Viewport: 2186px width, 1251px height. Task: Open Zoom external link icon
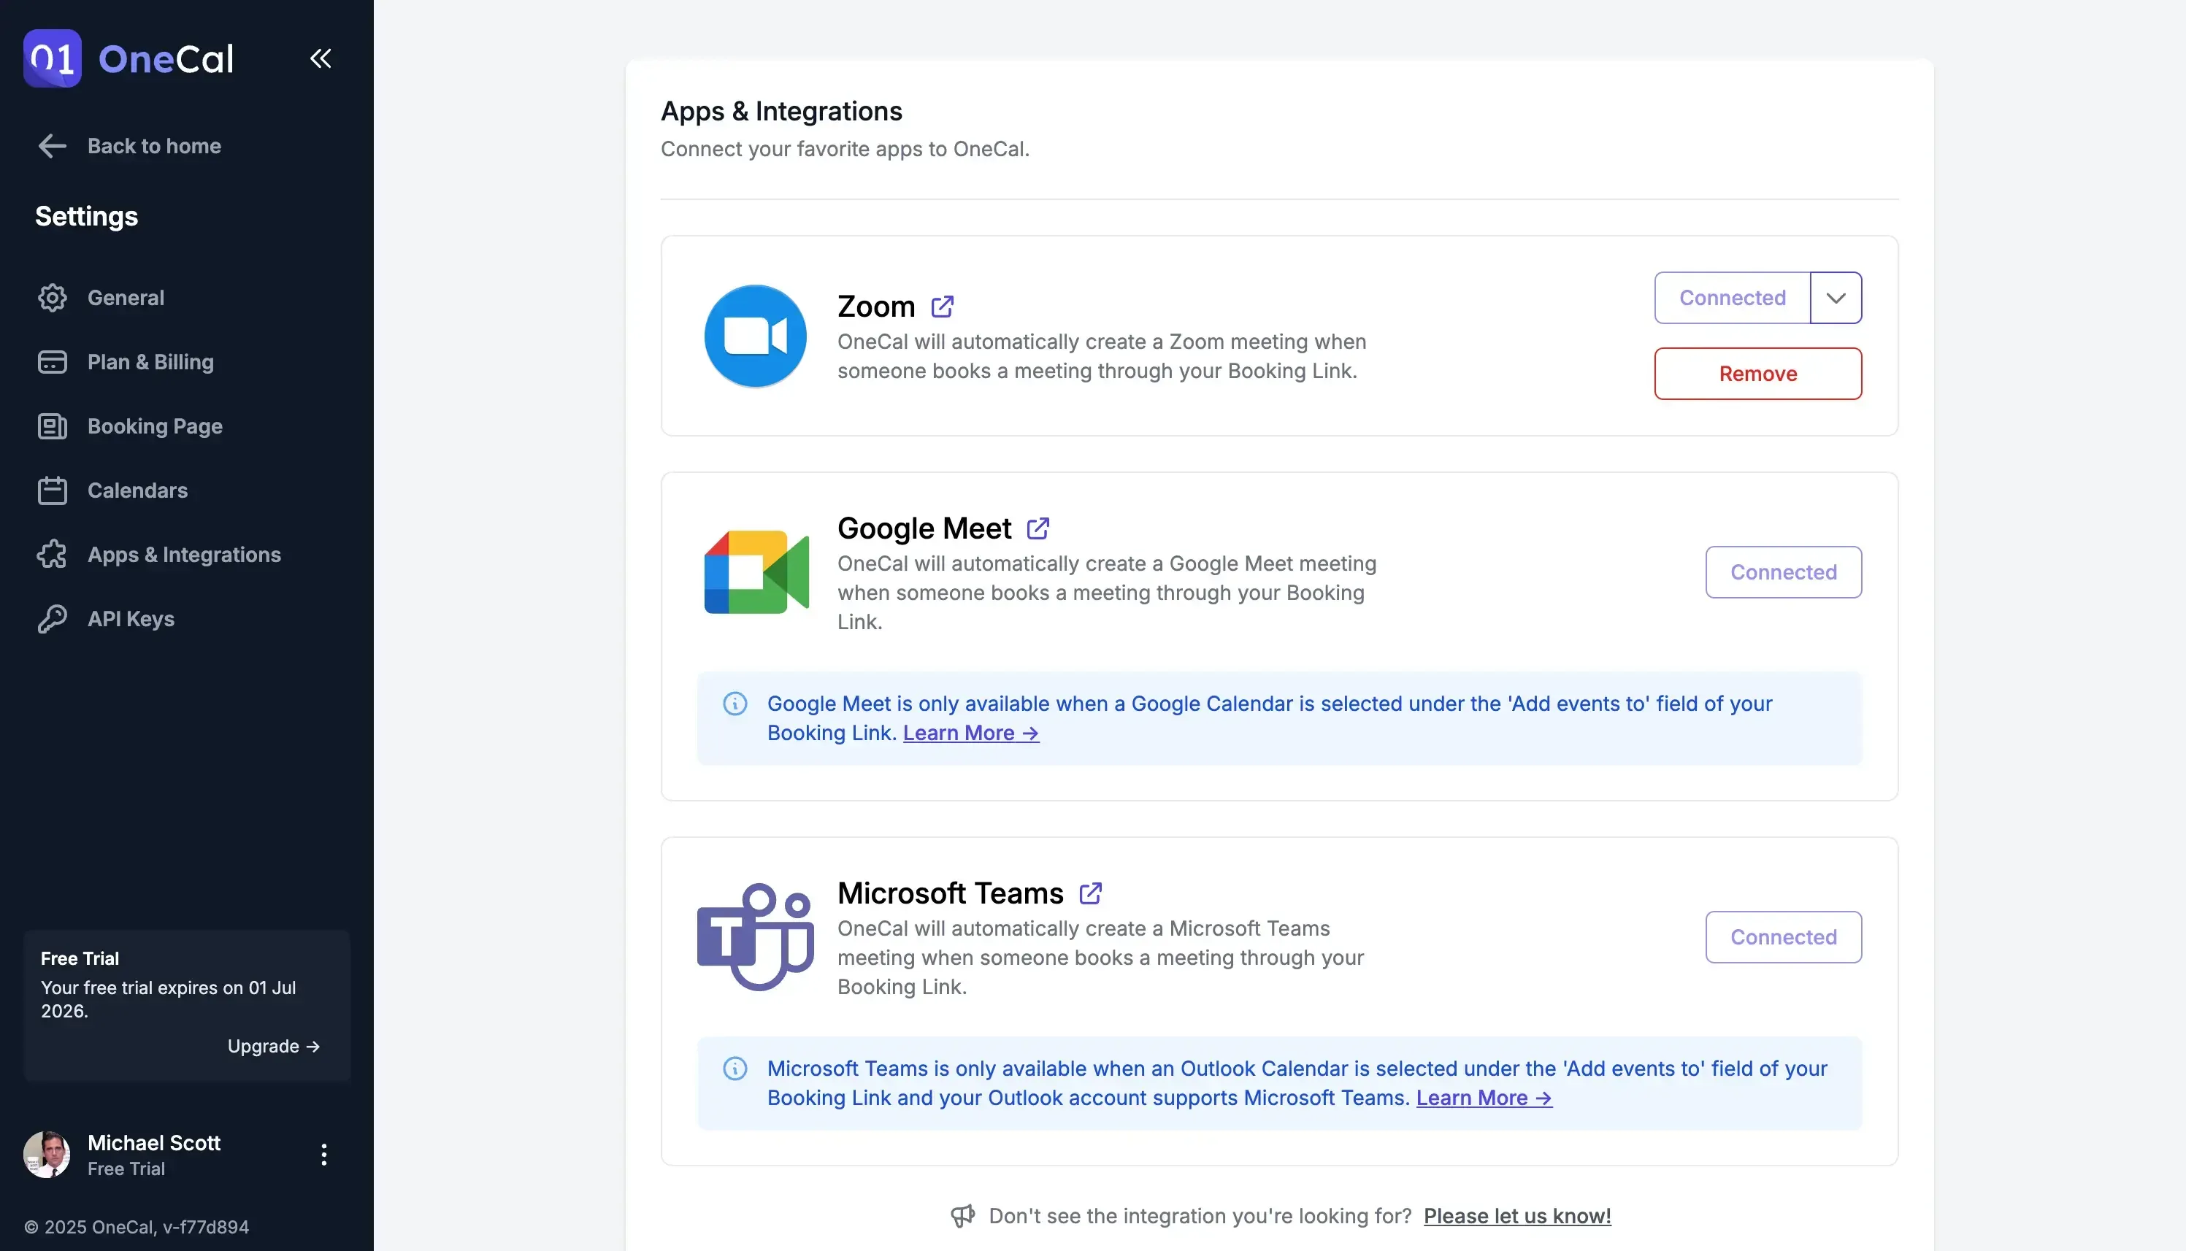pyautogui.click(x=942, y=307)
